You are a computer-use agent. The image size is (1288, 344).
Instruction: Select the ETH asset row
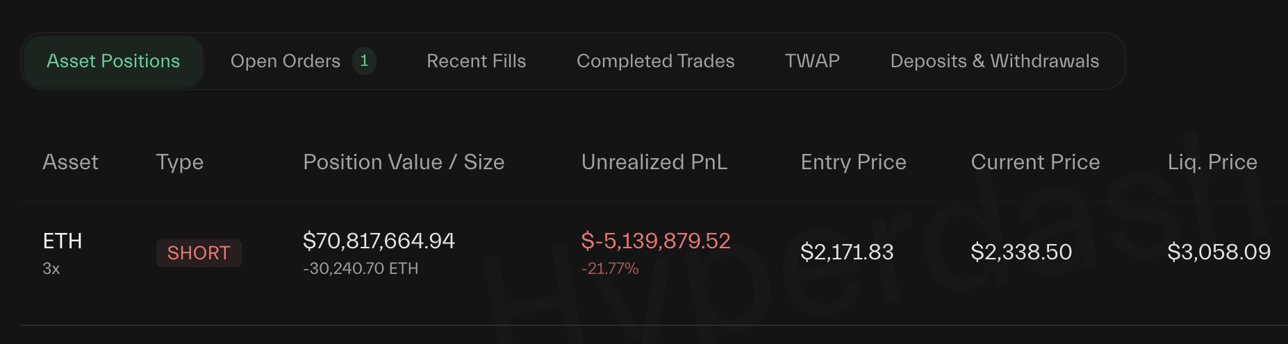[x=63, y=241]
